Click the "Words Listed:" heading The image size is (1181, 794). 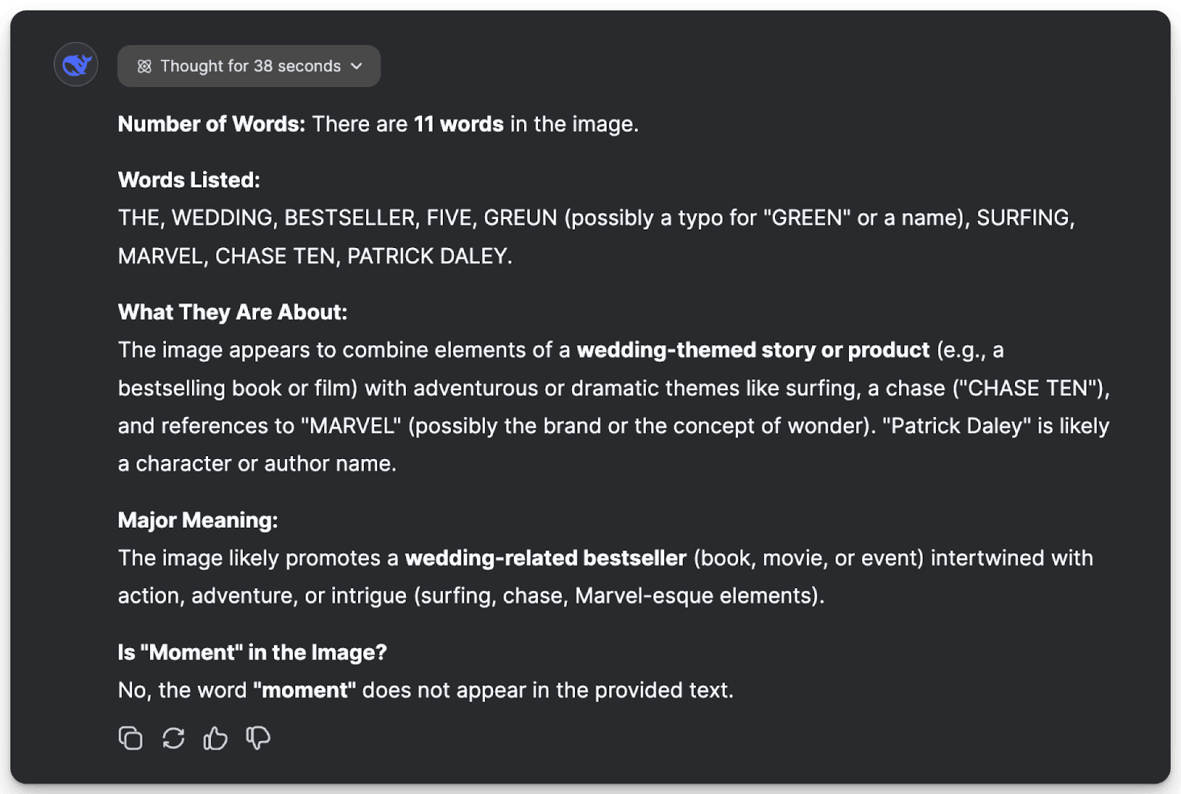pos(189,180)
